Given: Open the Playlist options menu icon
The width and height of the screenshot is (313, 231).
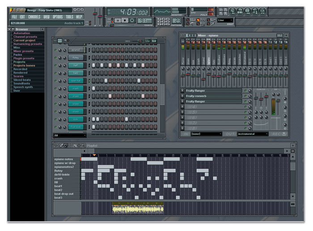Looking at the screenshot, I should 56,145.
